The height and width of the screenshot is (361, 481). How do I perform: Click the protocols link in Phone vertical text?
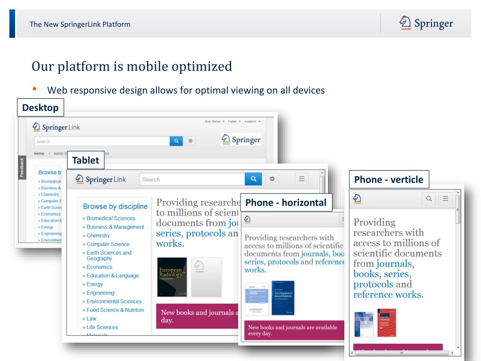[x=373, y=284]
